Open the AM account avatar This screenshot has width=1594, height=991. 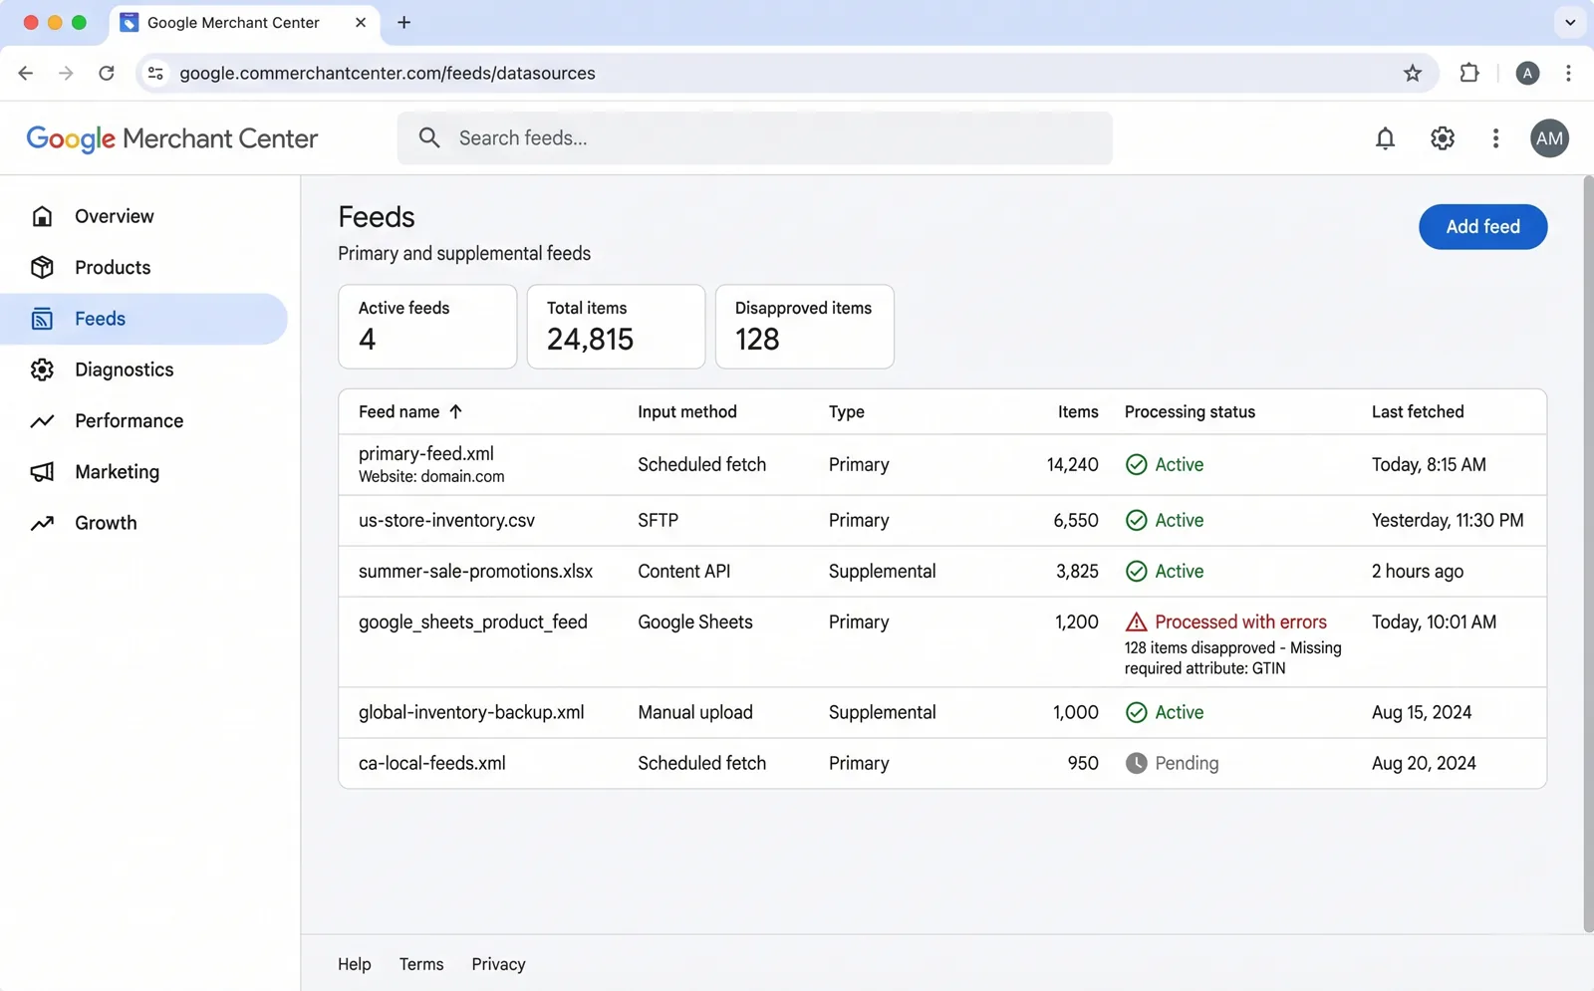coord(1549,138)
